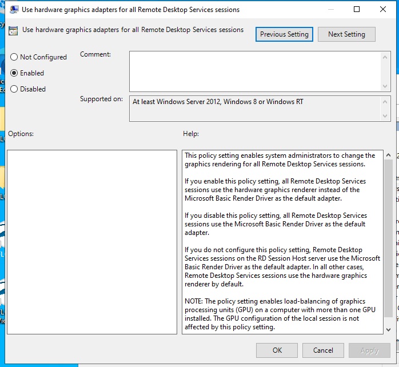Click 'At least Windows Server 2012' text
The height and width of the screenshot is (367, 399).
pyautogui.click(x=218, y=102)
